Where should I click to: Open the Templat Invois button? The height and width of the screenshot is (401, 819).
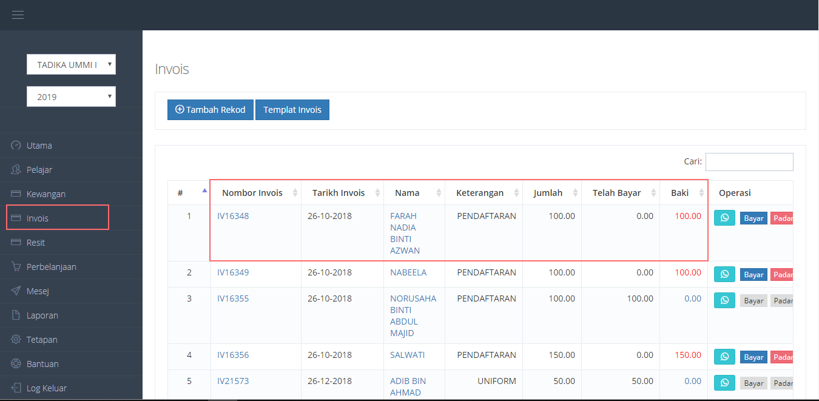292,110
